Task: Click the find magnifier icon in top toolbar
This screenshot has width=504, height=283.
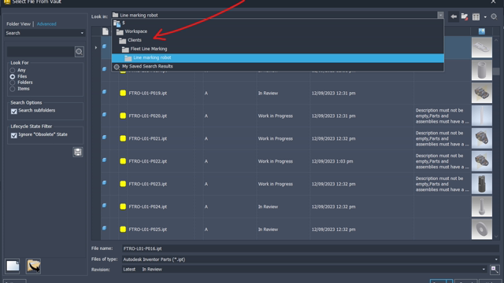Action: (x=494, y=17)
